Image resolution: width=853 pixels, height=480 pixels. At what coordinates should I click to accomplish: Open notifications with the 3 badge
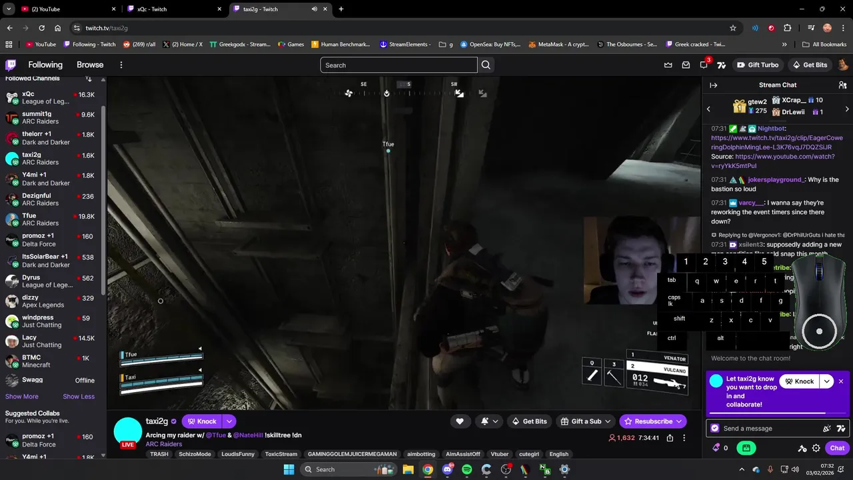click(704, 65)
